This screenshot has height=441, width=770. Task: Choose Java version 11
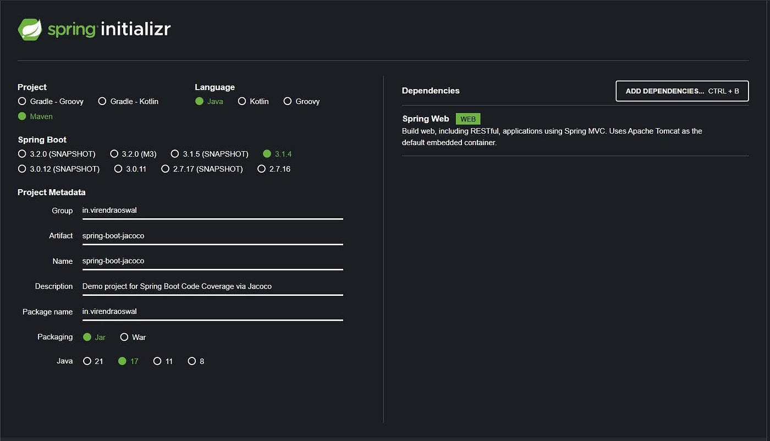click(163, 361)
